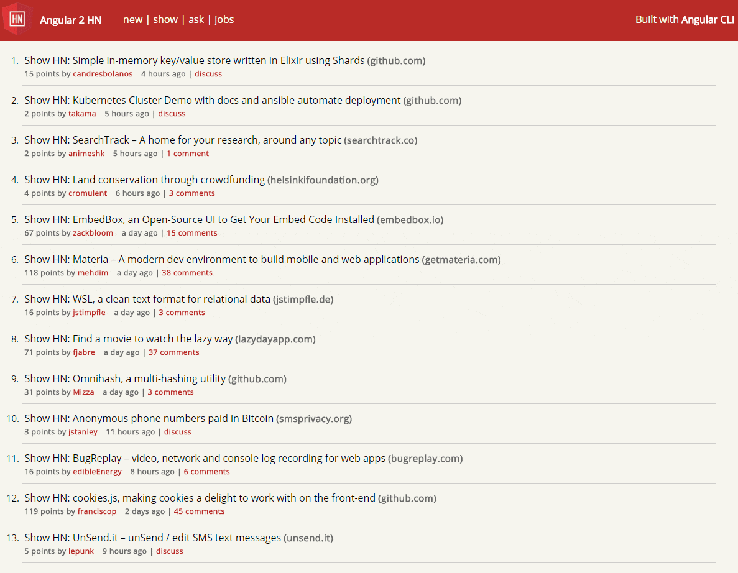Screen dimensions: 738x573
Task: View user mehdim profile
Action: point(93,272)
